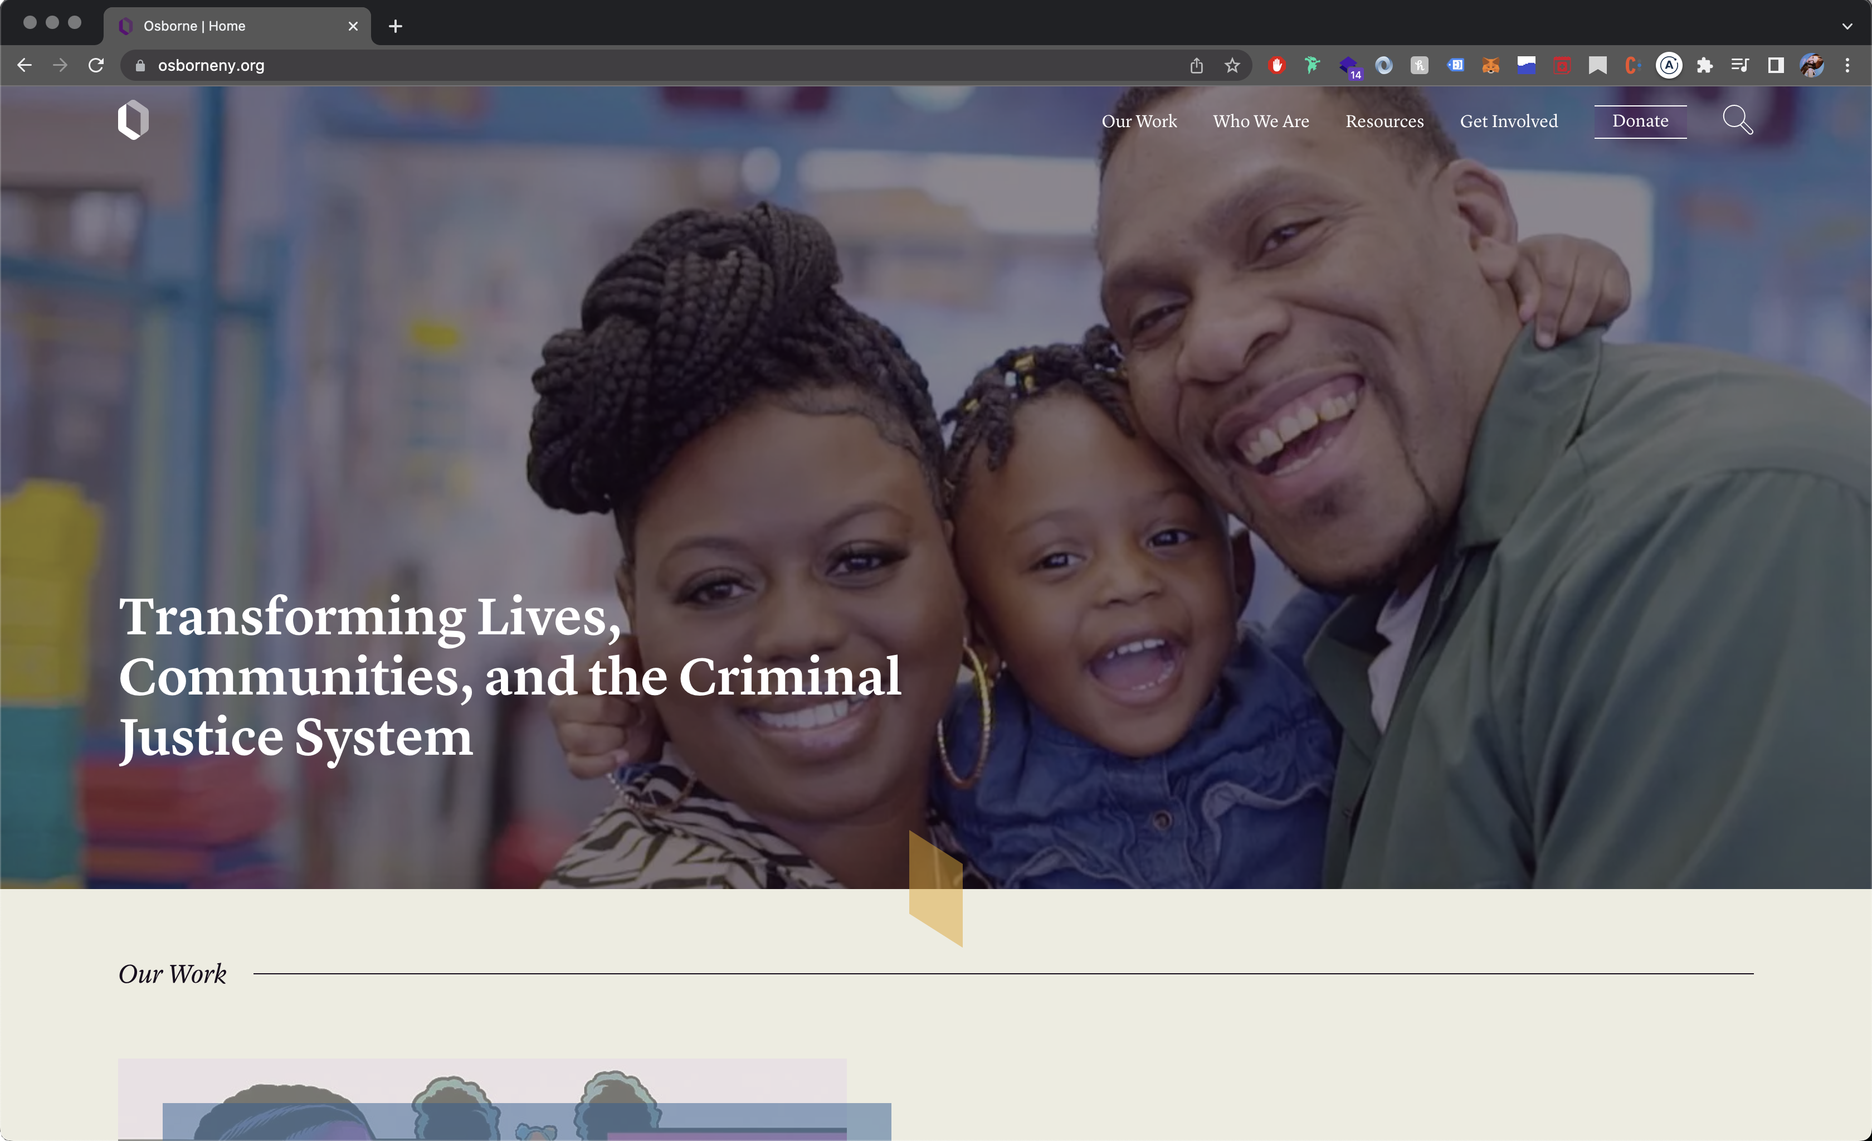Click the Resources nav tab
1872x1141 pixels.
coord(1384,122)
